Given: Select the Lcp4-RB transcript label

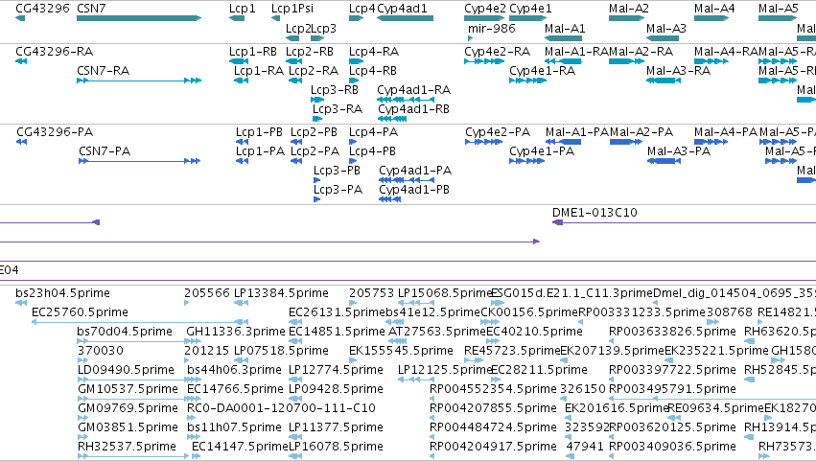Looking at the screenshot, I should click(373, 71).
